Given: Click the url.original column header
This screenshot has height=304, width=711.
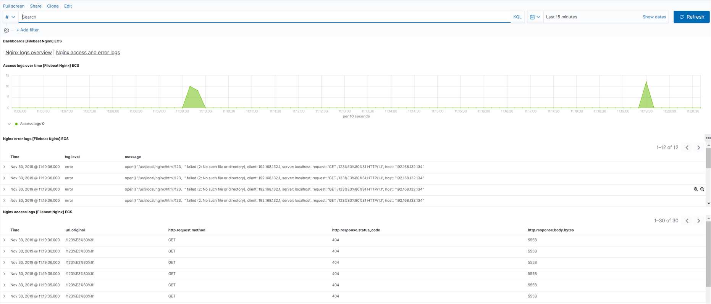Looking at the screenshot, I should (75, 230).
